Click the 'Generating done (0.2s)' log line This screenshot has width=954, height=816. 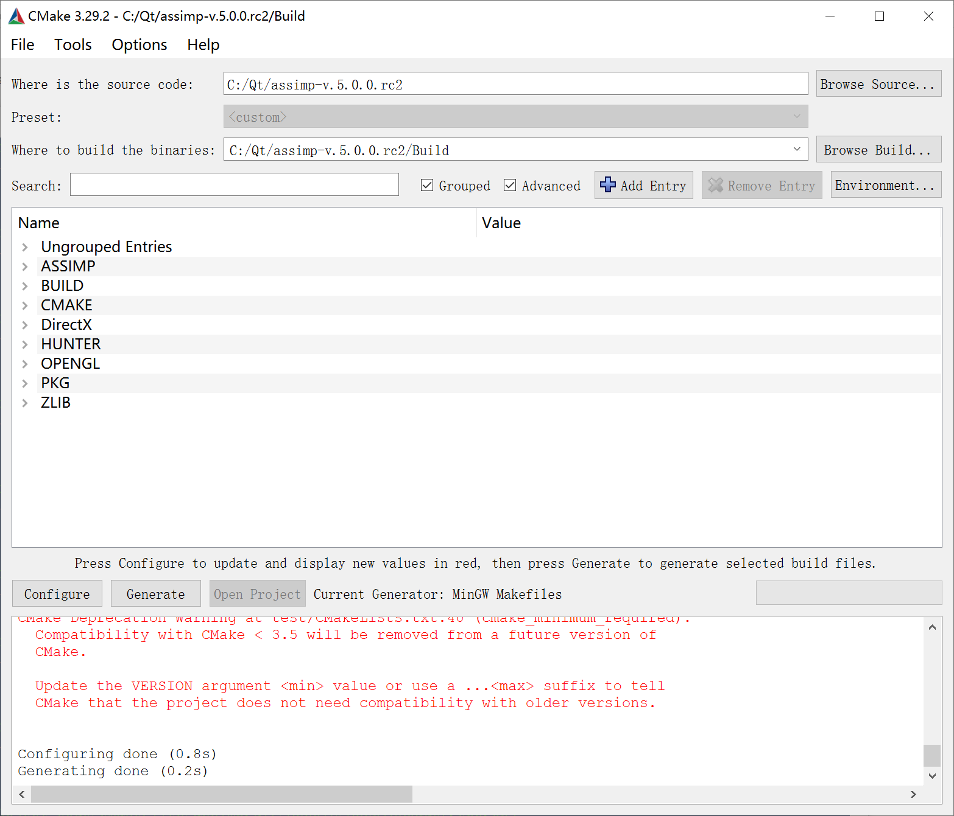pyautogui.click(x=113, y=771)
